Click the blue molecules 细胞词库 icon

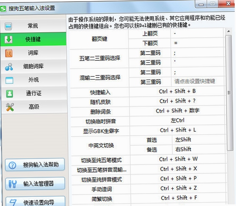click(x=9, y=67)
